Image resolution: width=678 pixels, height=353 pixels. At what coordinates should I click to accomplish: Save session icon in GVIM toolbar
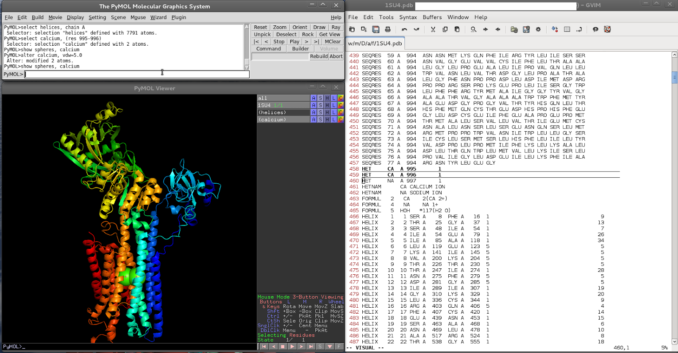[x=526, y=29]
